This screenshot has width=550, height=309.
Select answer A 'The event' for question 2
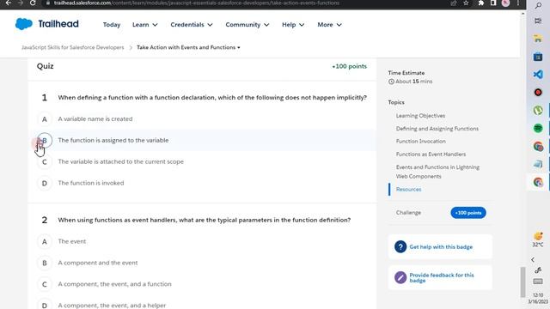pos(45,241)
